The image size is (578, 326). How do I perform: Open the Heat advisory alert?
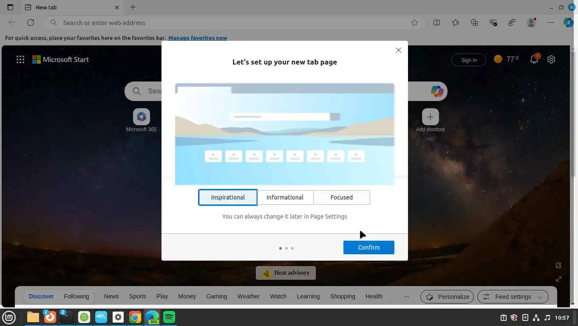[286, 273]
